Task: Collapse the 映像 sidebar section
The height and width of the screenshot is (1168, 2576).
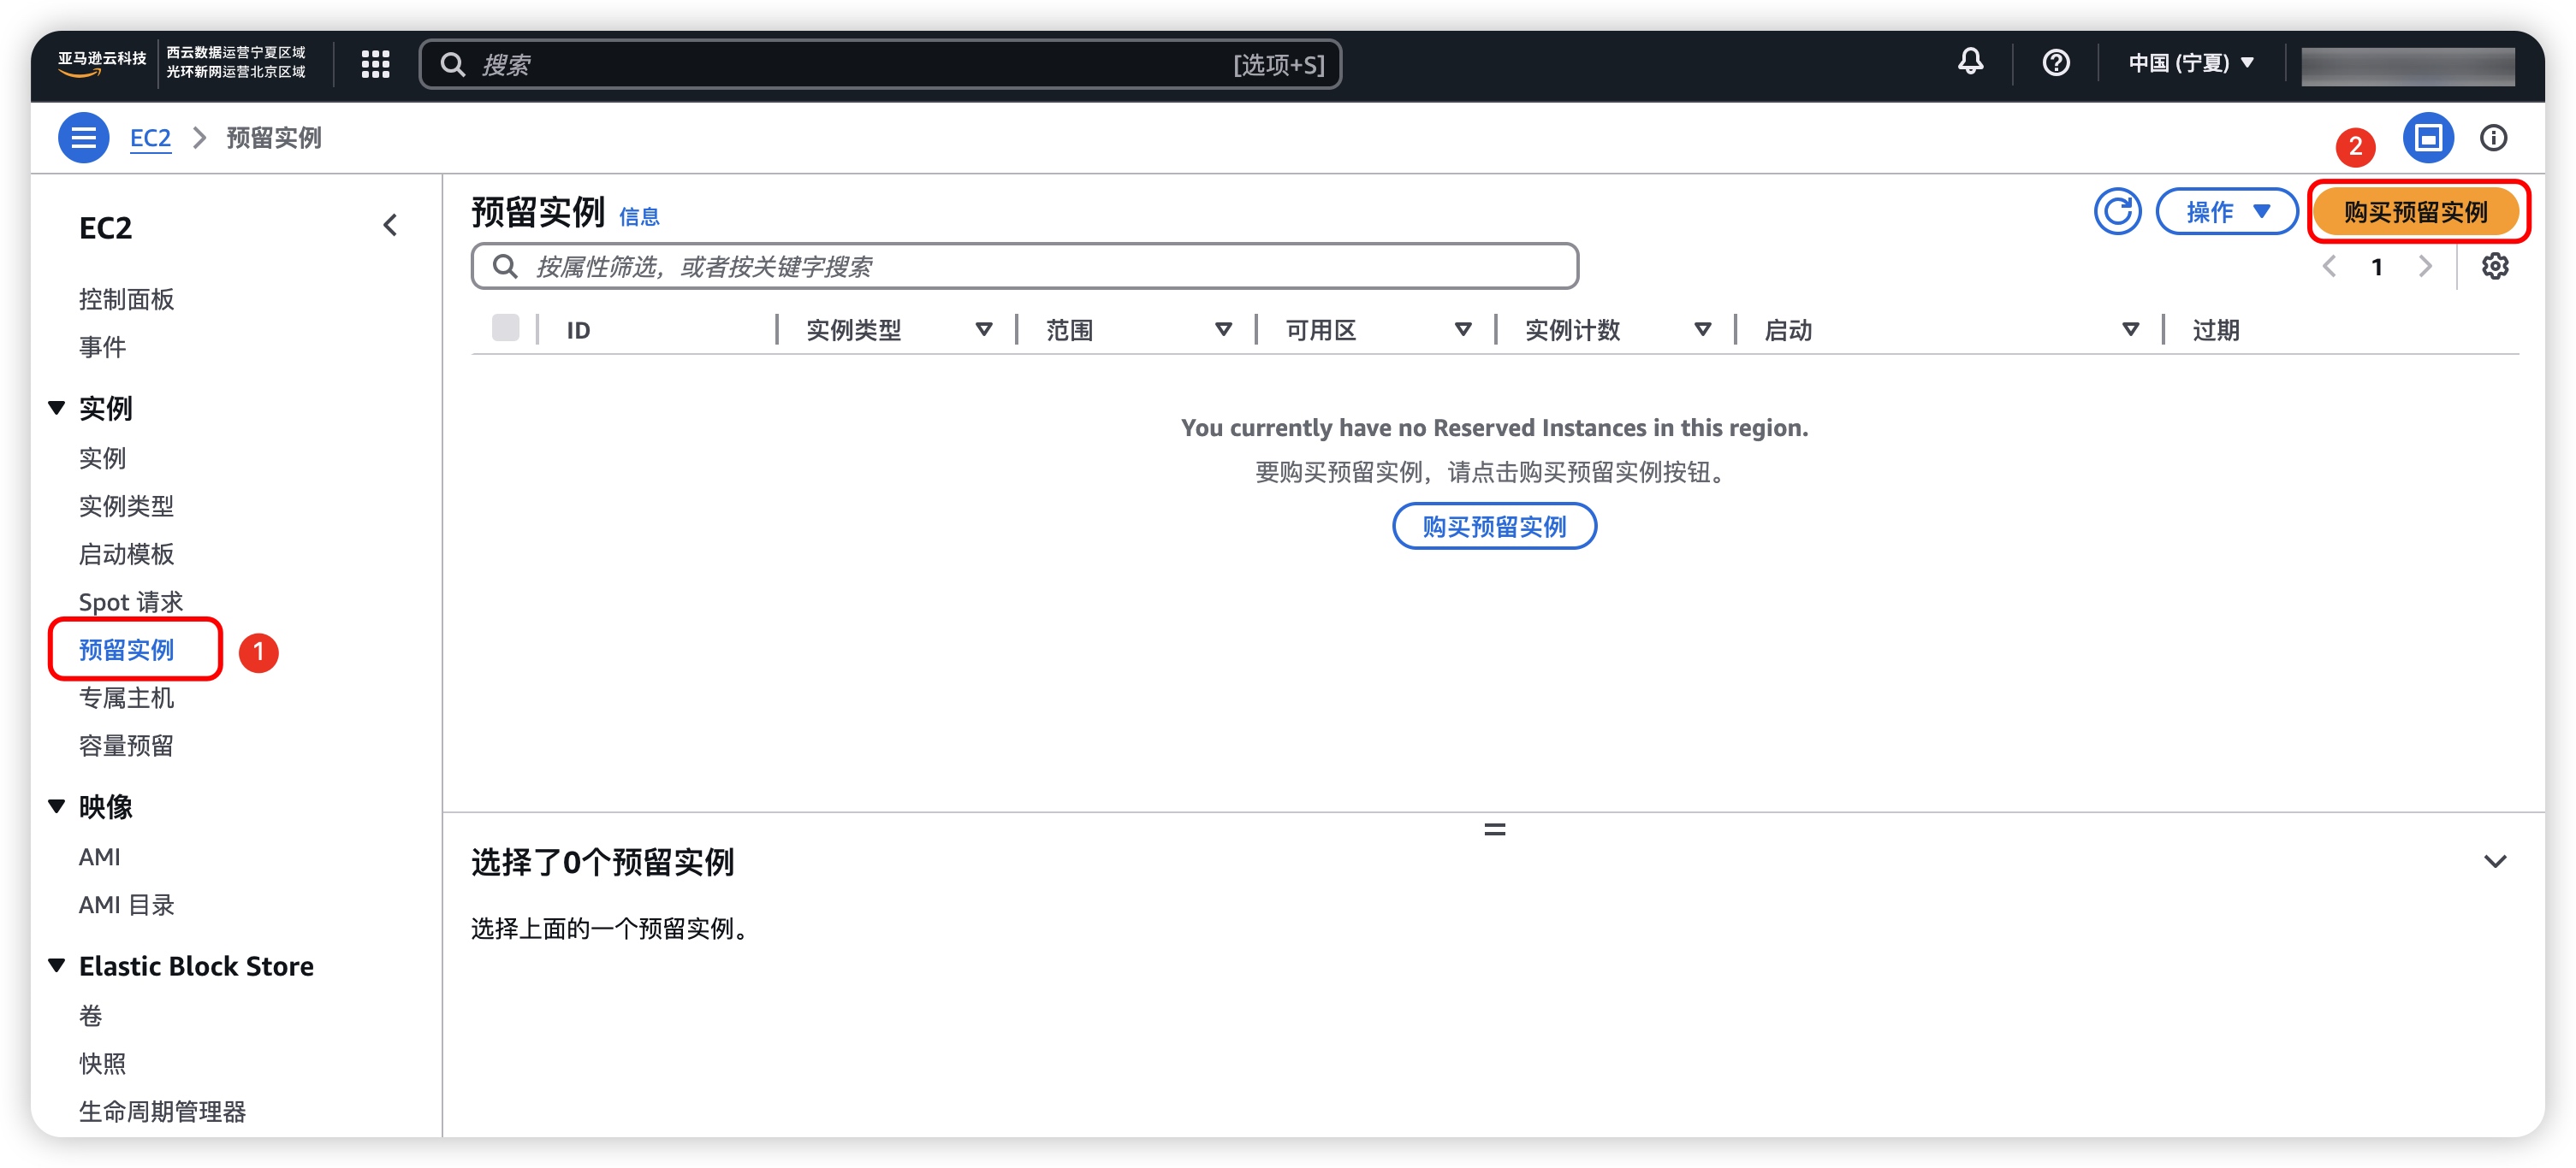Action: 57,806
